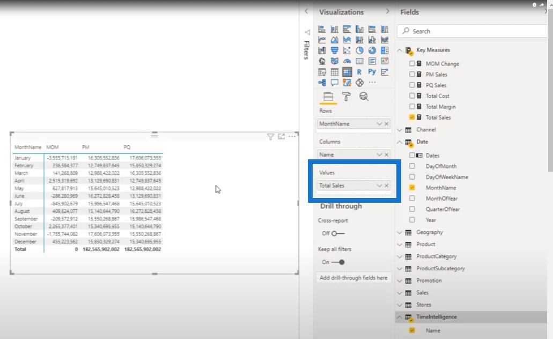
Task: Click the visual's filter icon
Action: 270,137
